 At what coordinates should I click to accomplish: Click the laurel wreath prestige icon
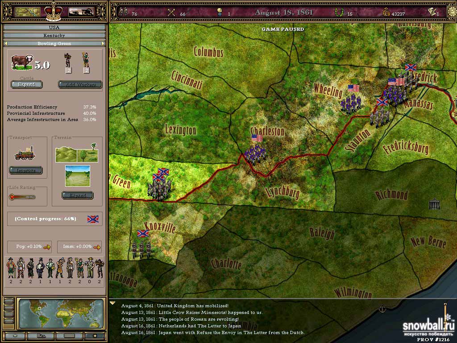(x=338, y=13)
